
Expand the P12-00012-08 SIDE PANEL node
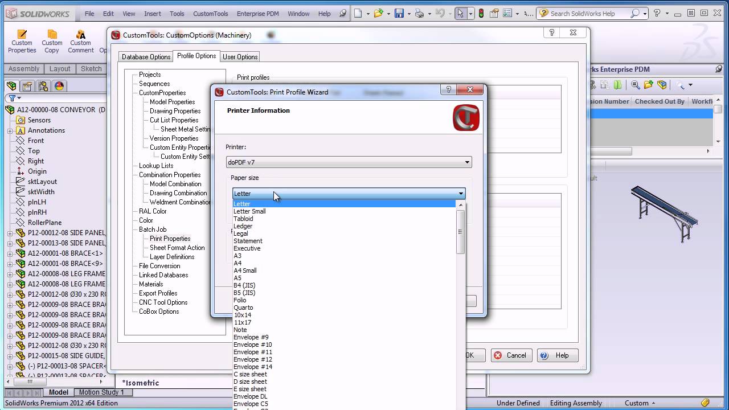tap(10, 233)
